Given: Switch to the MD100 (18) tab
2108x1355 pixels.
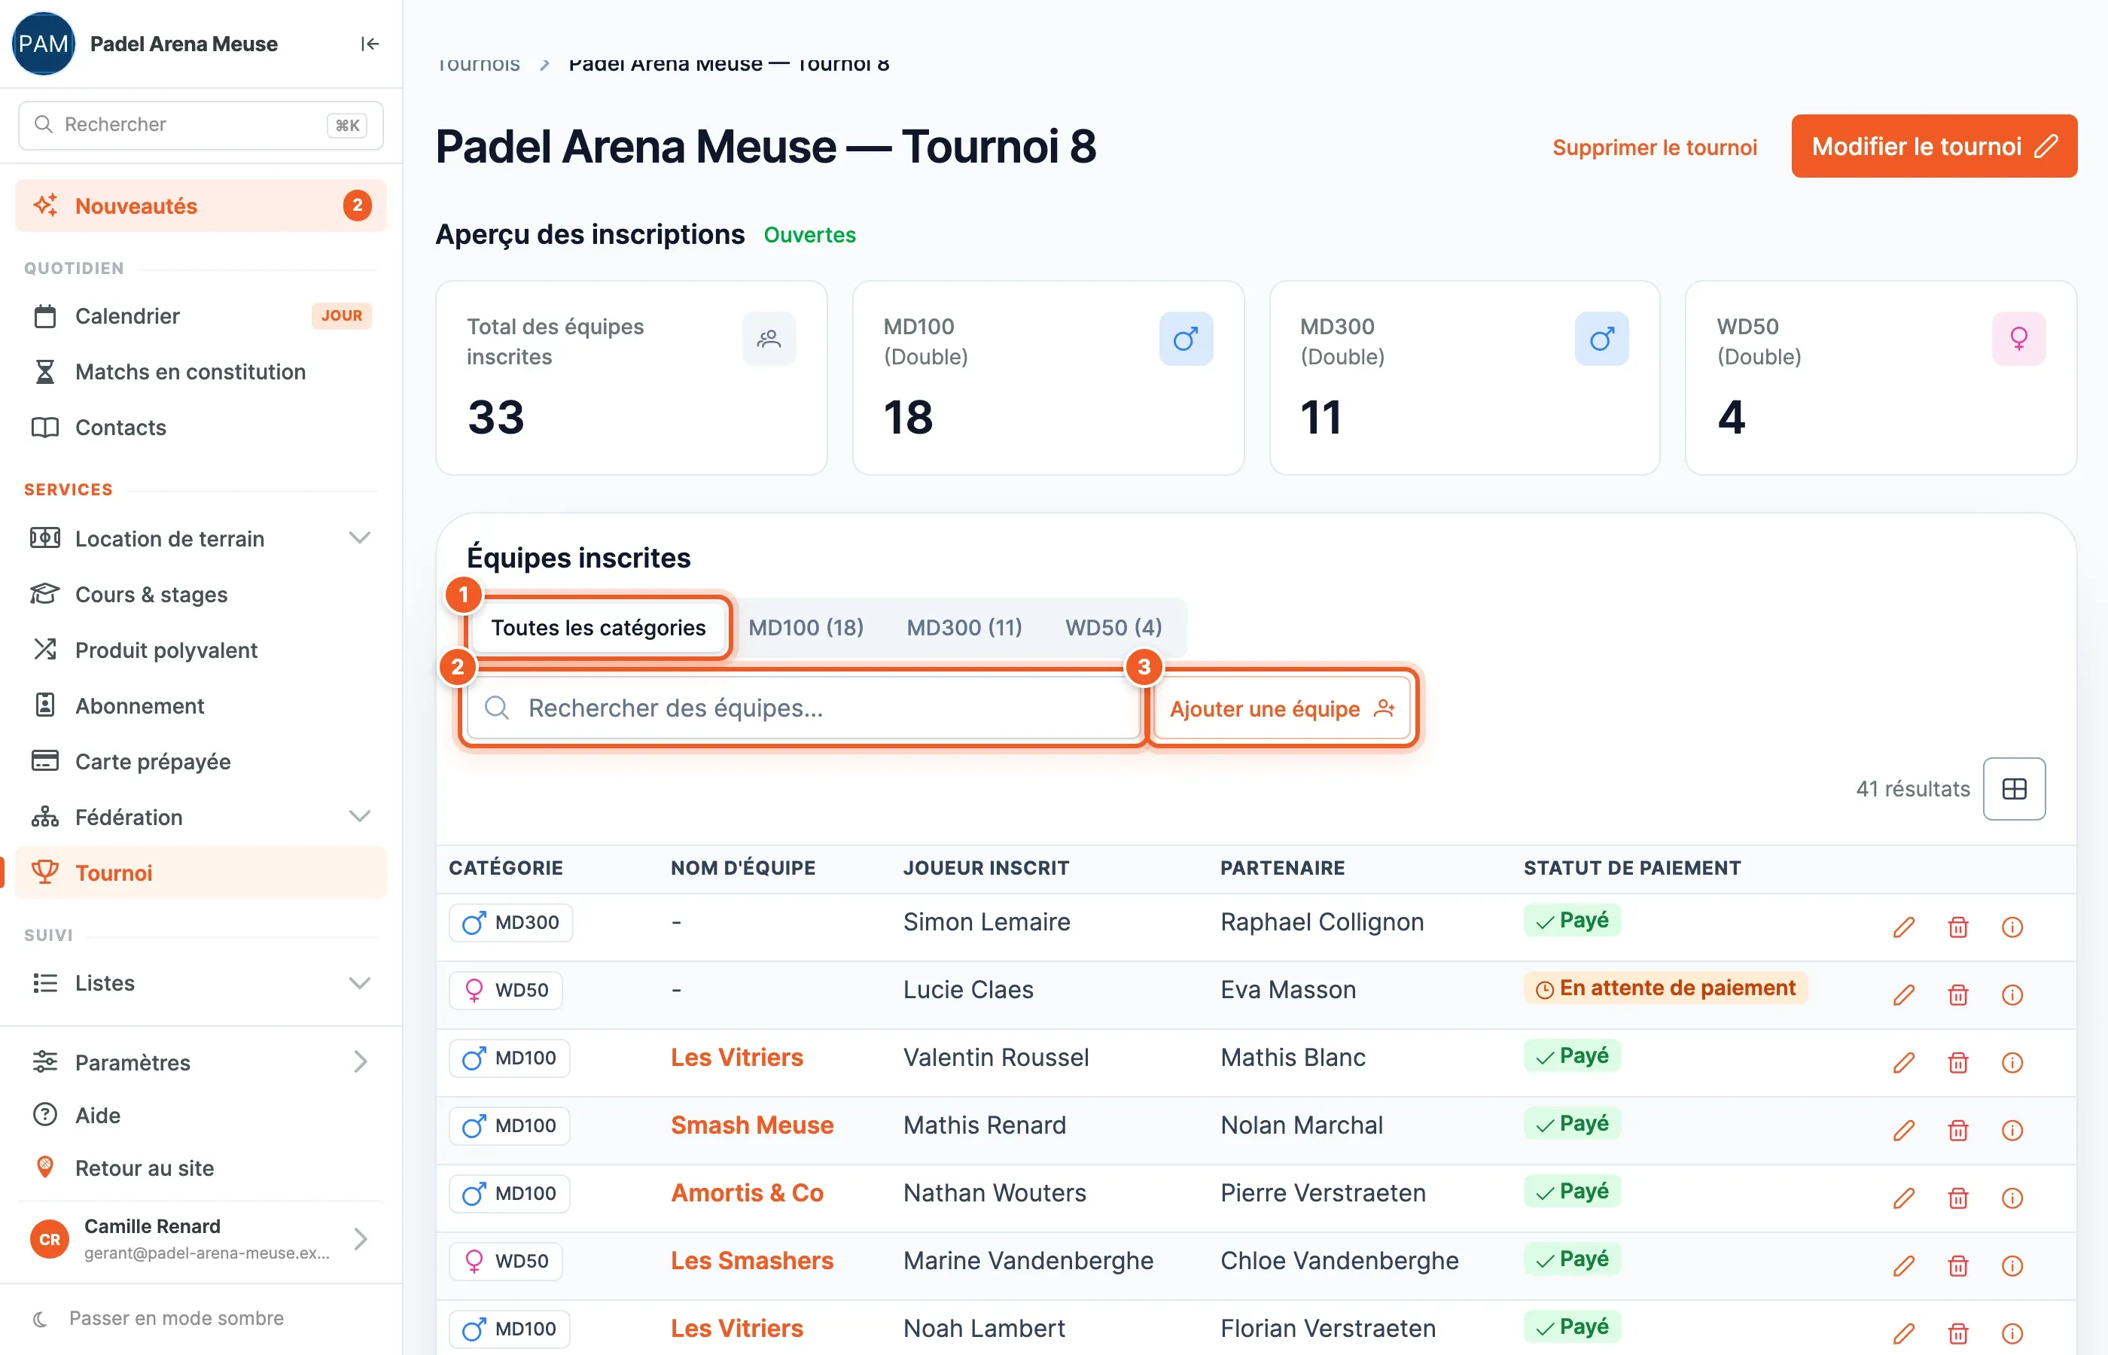Looking at the screenshot, I should tap(806, 627).
